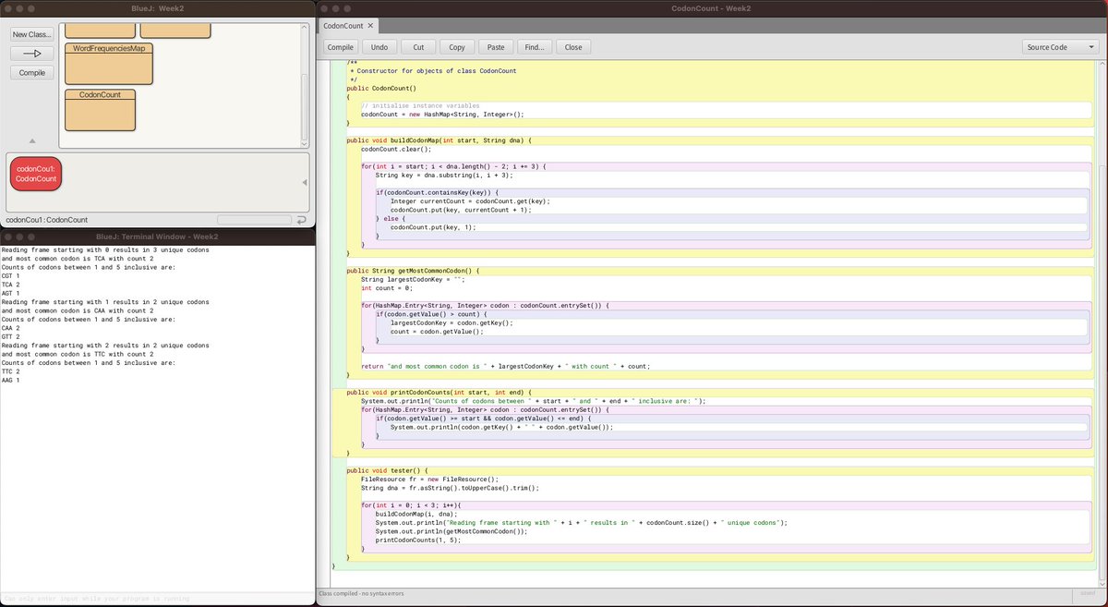Open the Find... panel in editor
1108x607 pixels.
tap(535, 47)
